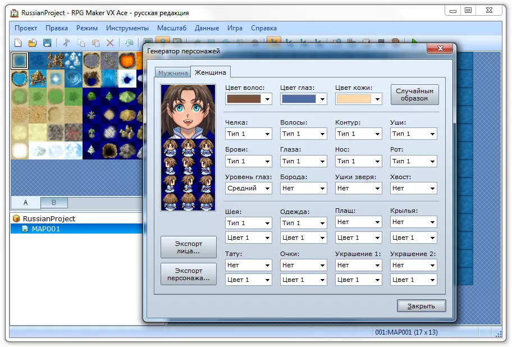
Task: Choose the brown rocky reef water tile
Action: (x=56, y=61)
